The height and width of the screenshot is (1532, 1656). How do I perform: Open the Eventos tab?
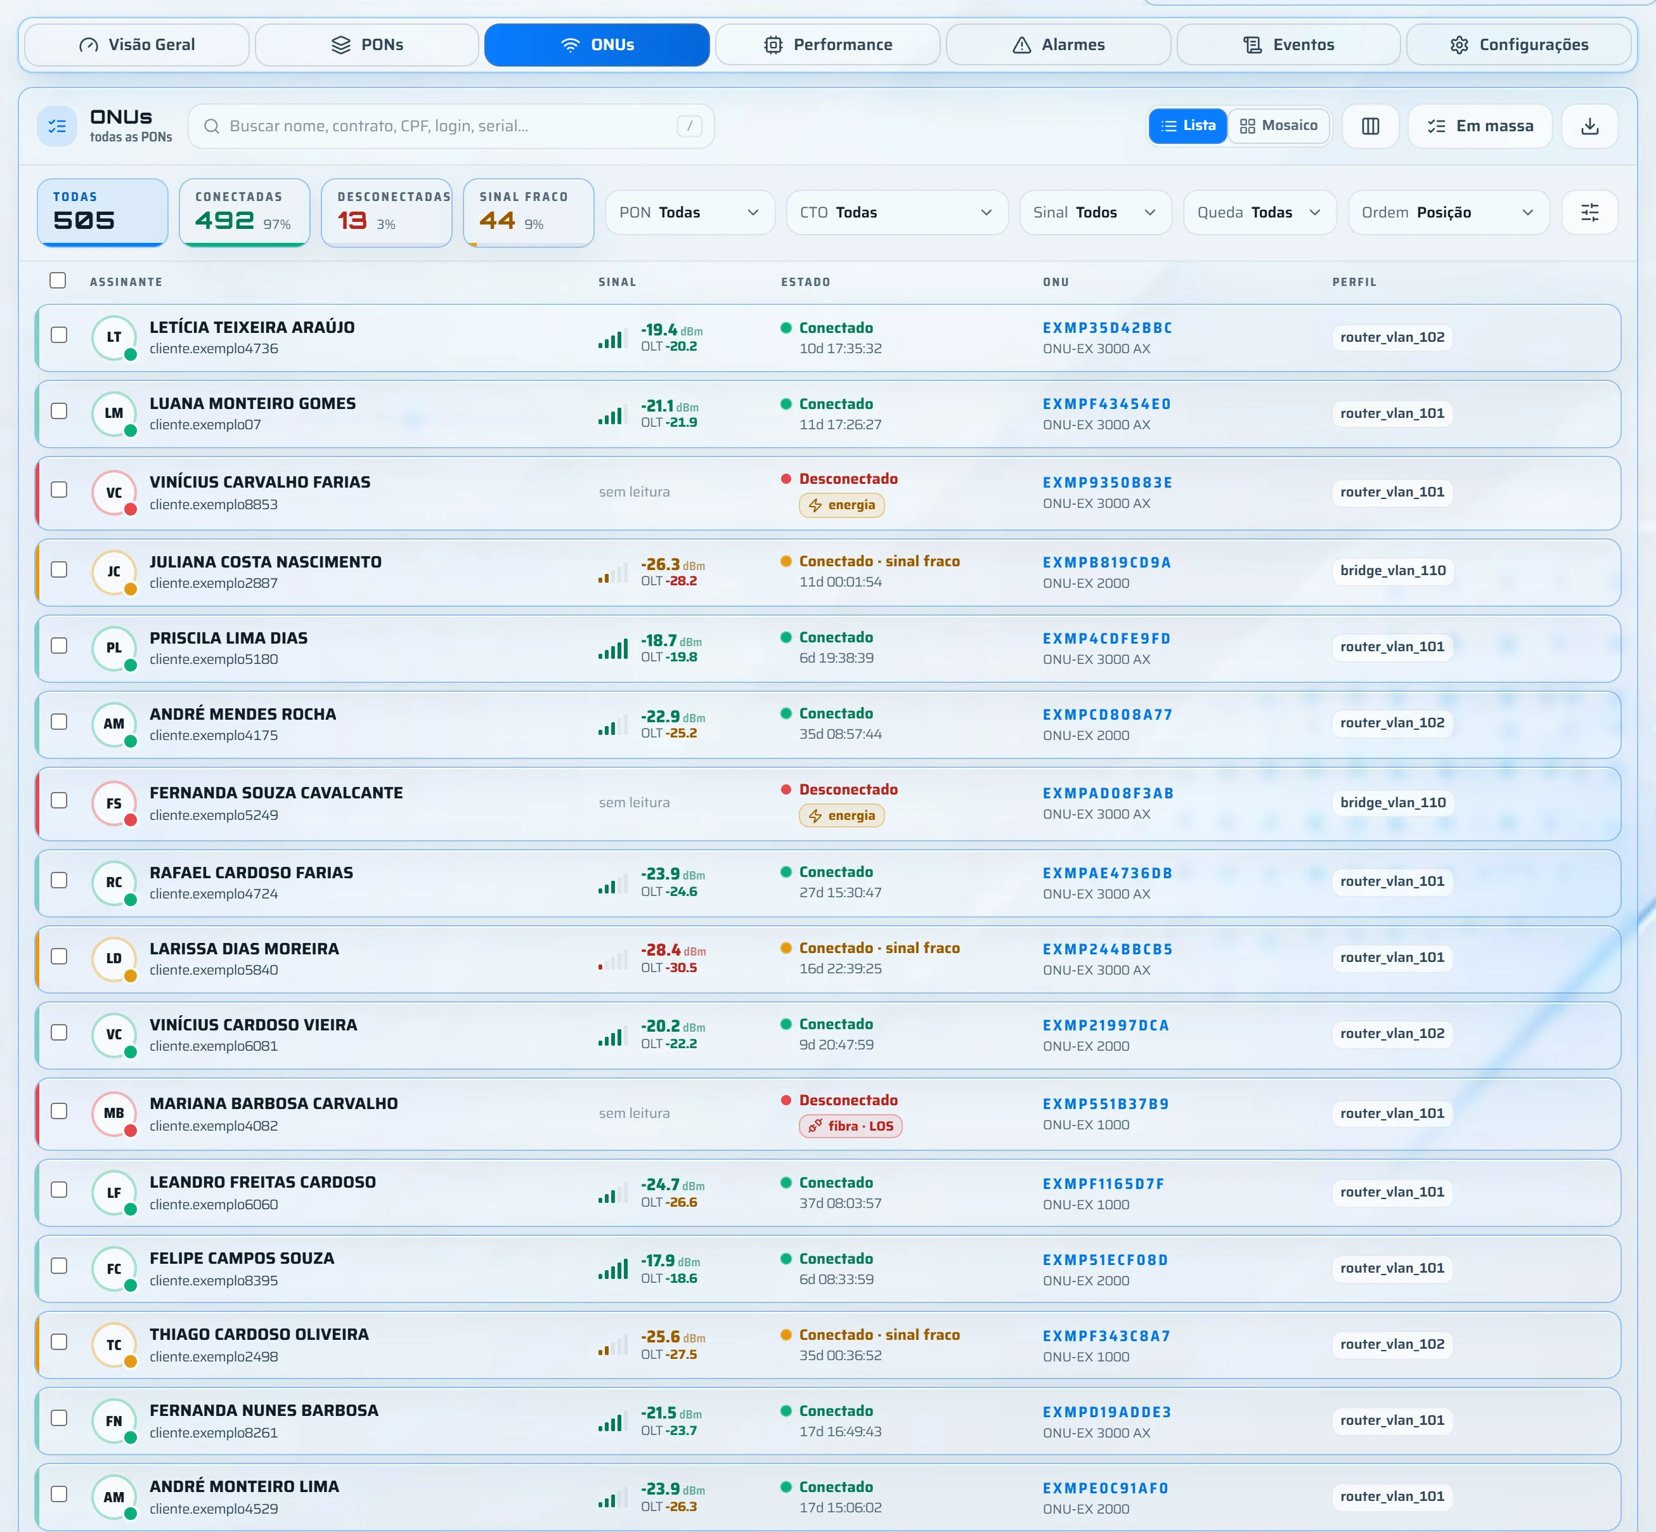point(1289,45)
